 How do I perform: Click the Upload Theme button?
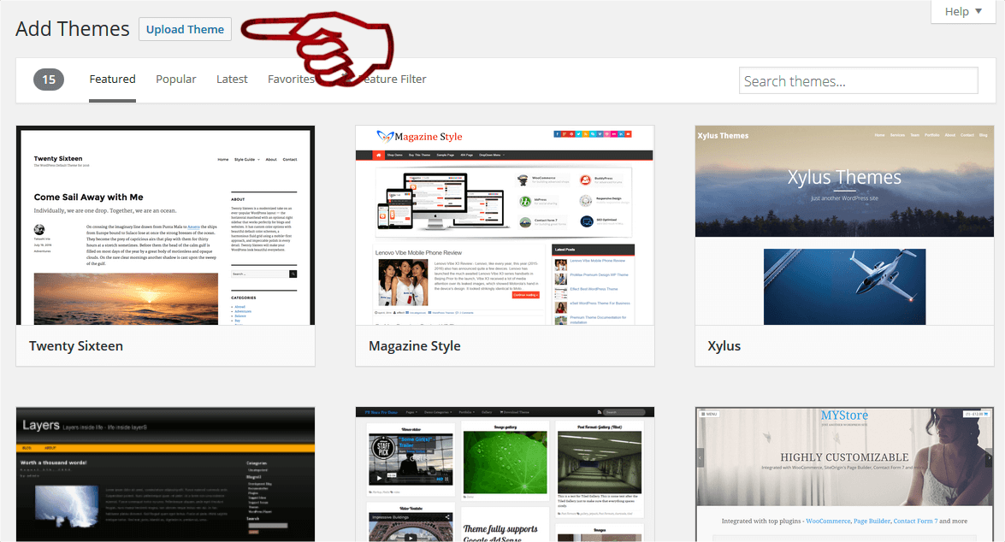185,29
